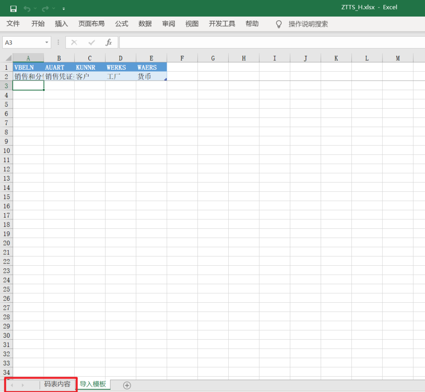Open the 帮助 tab
Viewport: 425px width, 392px height.
tap(252, 24)
